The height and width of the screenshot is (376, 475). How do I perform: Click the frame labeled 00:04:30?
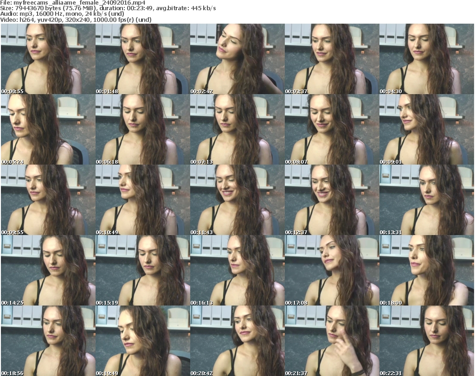click(x=426, y=59)
